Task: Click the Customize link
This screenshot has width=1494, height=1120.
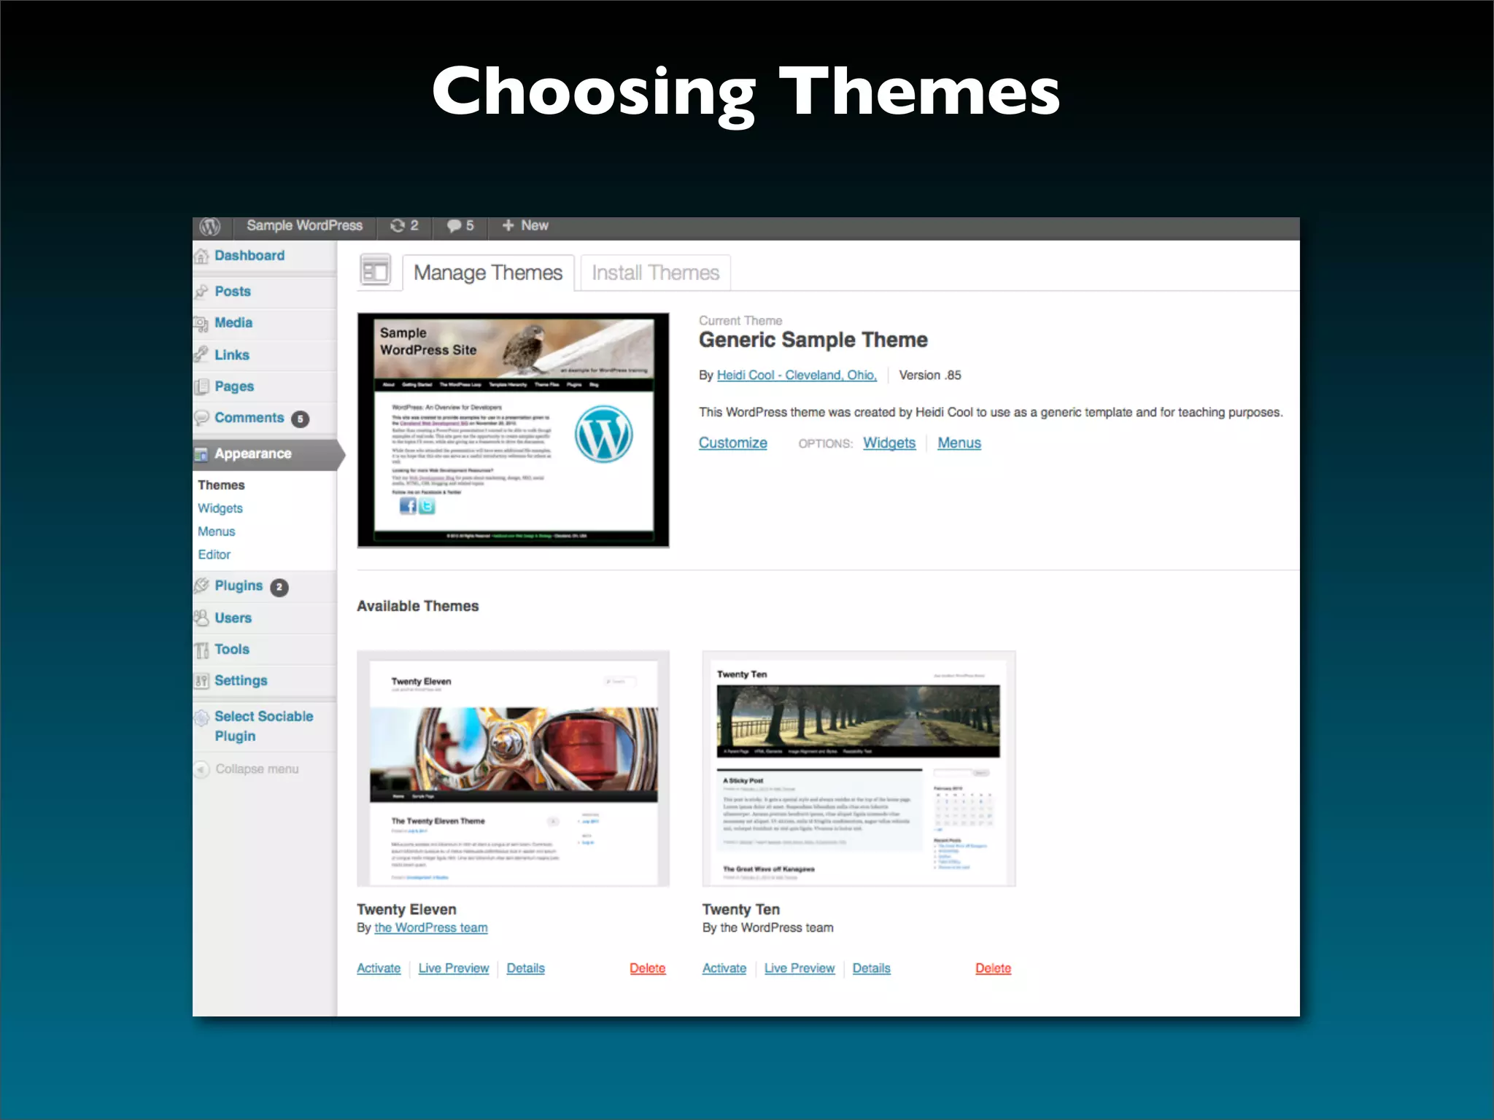Action: (x=733, y=443)
